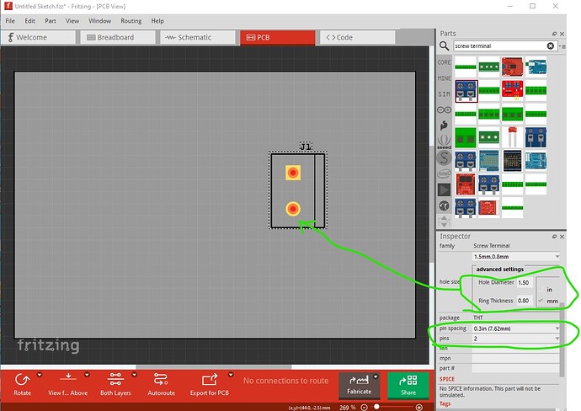
Task: Close the Inspector panel
Action: pos(562,237)
